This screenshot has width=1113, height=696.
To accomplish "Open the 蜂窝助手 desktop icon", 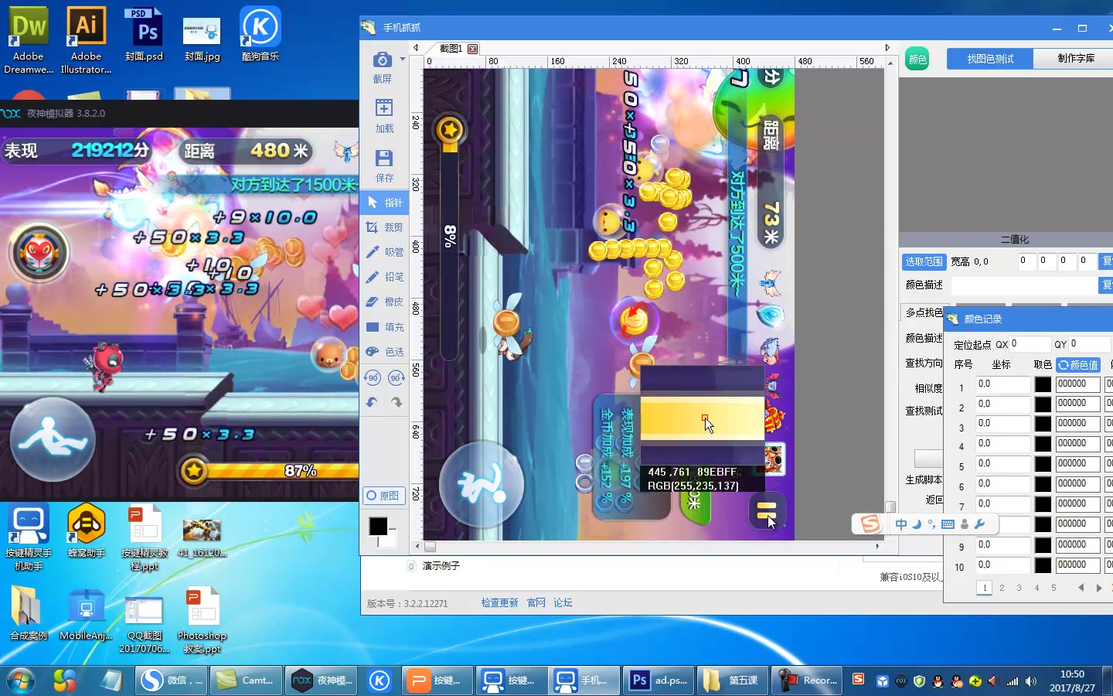I will 86,531.
